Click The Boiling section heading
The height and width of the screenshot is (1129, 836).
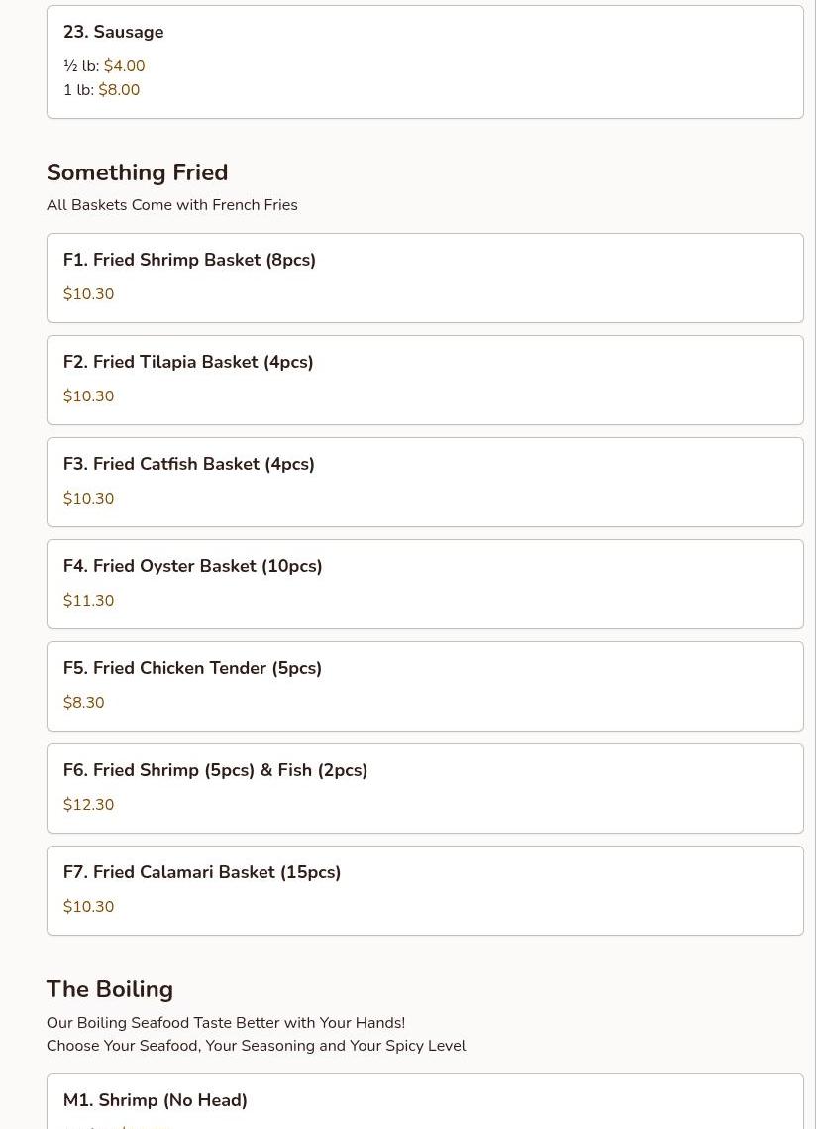point(110,989)
